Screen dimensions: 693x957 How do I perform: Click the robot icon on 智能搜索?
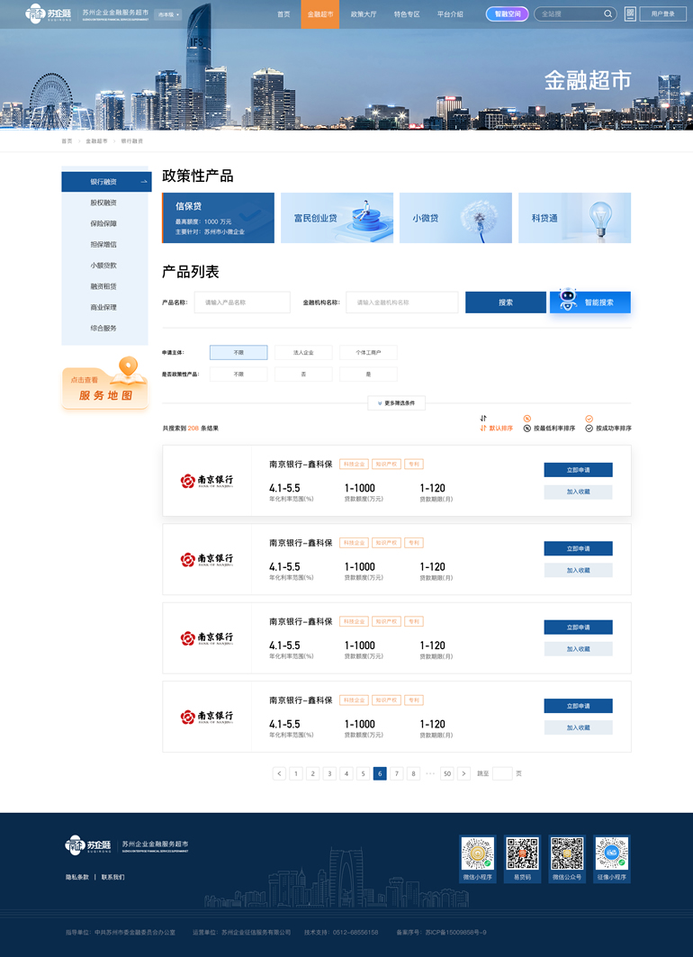(567, 301)
